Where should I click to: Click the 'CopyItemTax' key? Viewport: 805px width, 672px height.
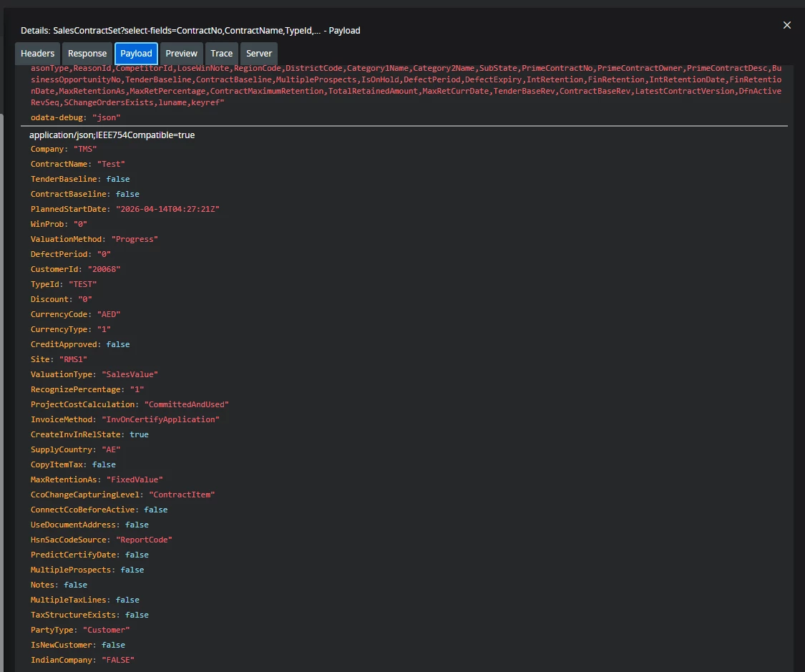(x=57, y=464)
